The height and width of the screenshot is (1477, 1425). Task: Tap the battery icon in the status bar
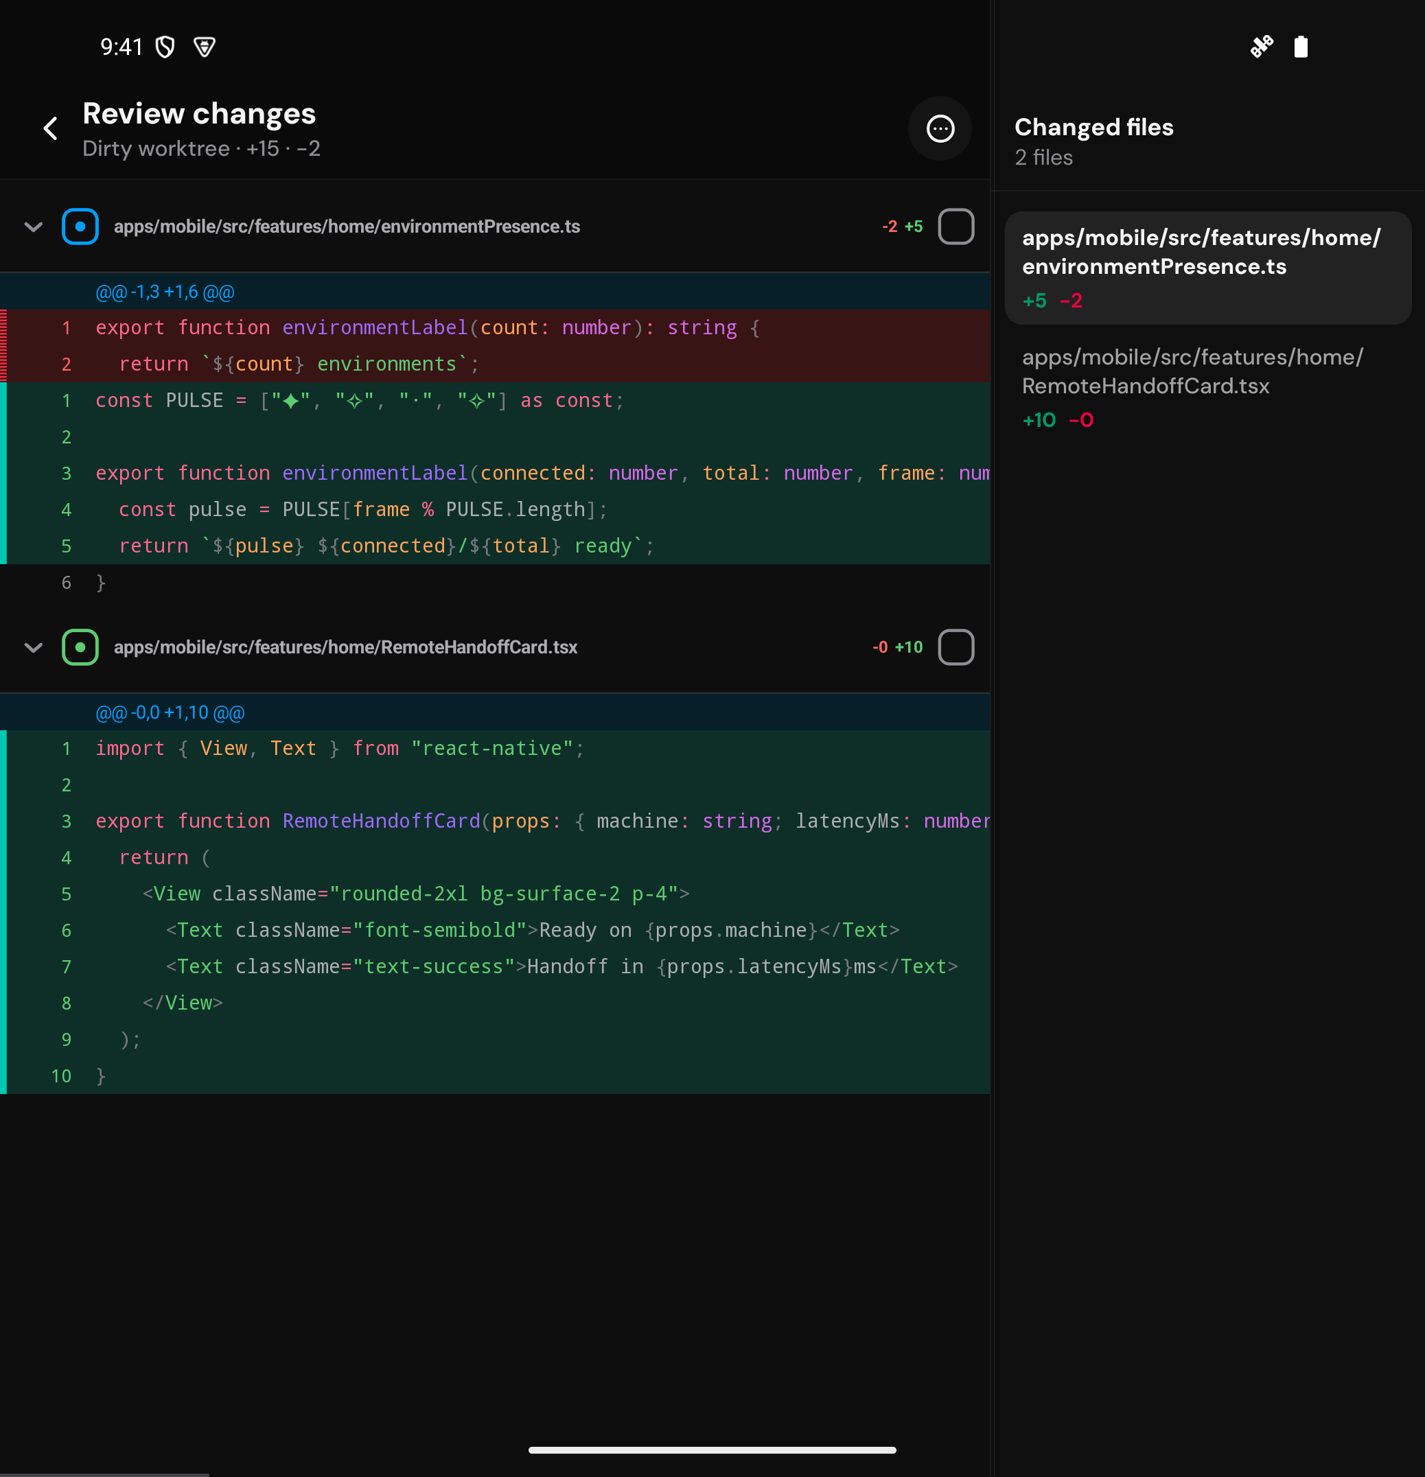coord(1301,47)
